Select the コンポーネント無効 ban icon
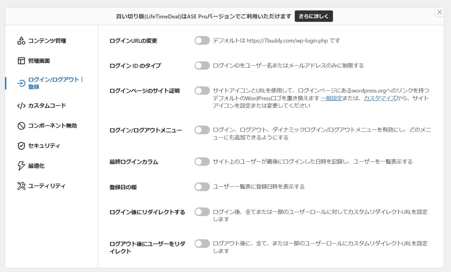The height and width of the screenshot is (272, 451). (x=21, y=126)
